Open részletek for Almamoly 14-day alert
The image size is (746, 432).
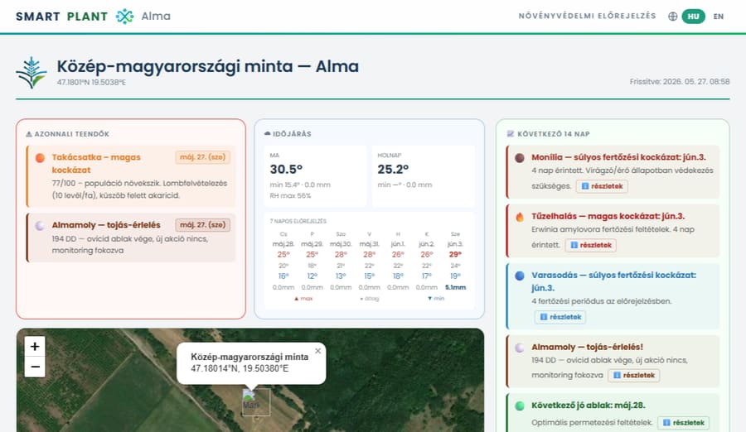pos(634,376)
